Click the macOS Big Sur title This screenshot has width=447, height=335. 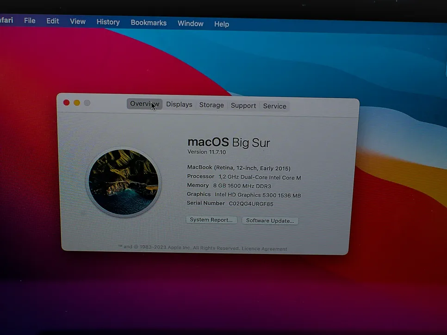(229, 142)
